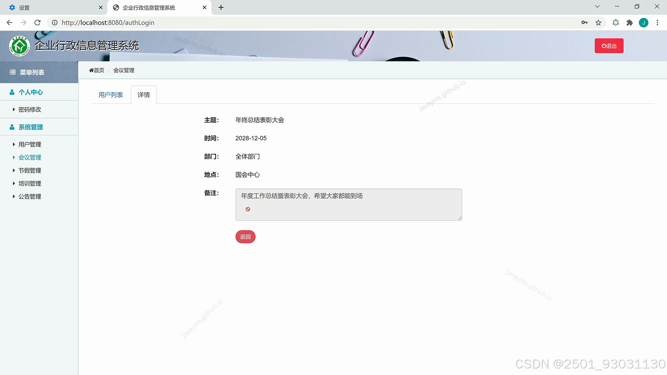Click the red 退出 logout button
The height and width of the screenshot is (375, 667).
click(609, 46)
